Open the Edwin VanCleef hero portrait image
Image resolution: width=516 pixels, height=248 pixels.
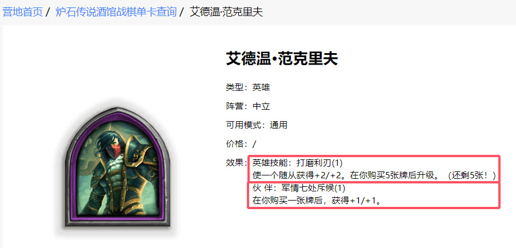(x=118, y=169)
